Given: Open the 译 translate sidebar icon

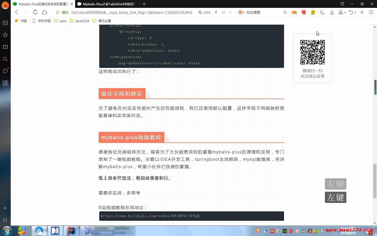Looking at the screenshot, I should [x=5, y=83].
